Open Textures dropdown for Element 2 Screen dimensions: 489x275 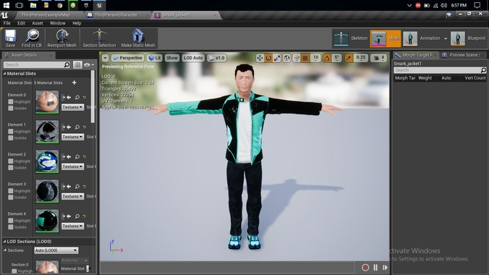72,166
